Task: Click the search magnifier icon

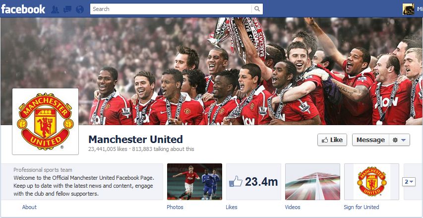Action: (x=257, y=9)
